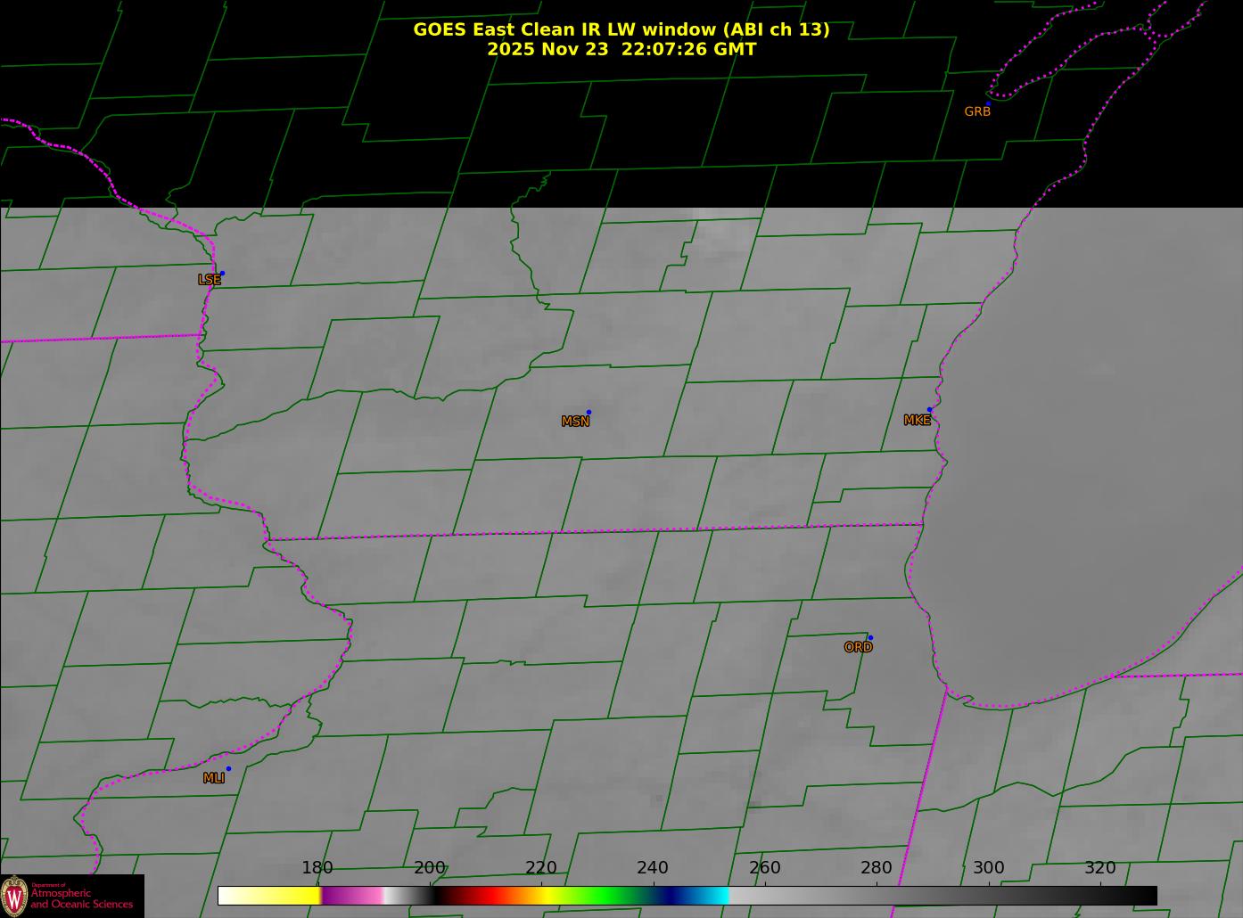Click the GOES East Clean IR title

tap(621, 29)
